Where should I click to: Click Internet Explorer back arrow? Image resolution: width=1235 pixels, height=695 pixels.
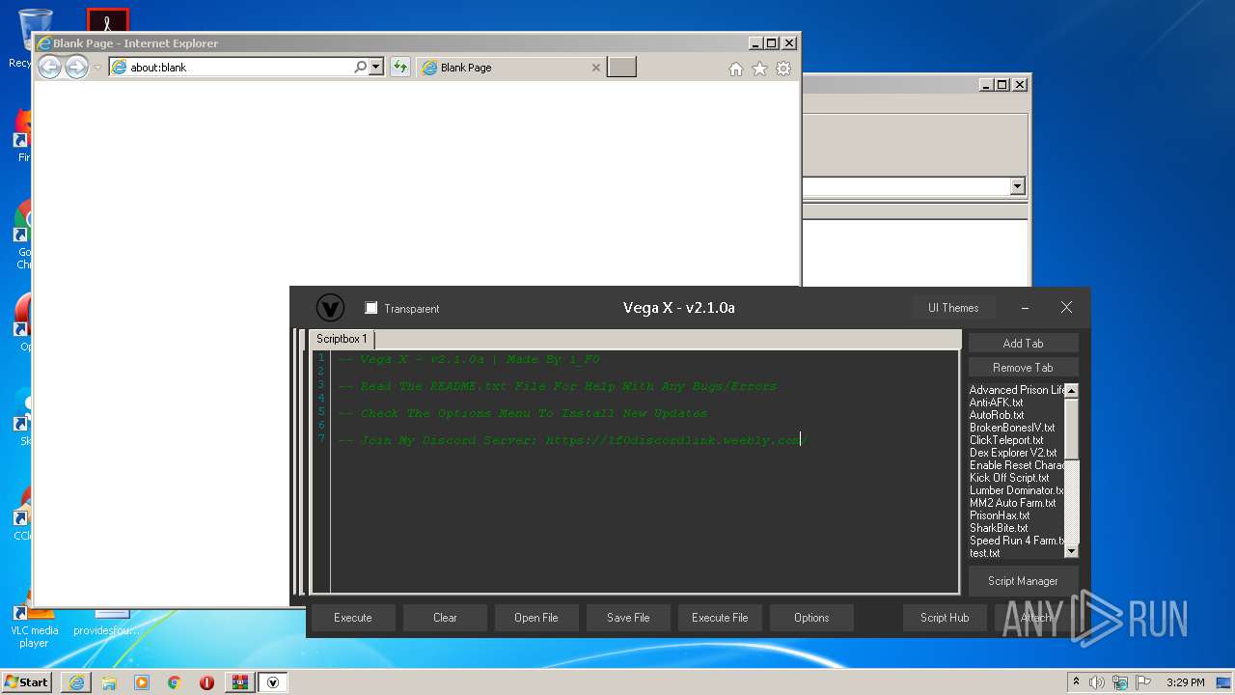point(49,67)
